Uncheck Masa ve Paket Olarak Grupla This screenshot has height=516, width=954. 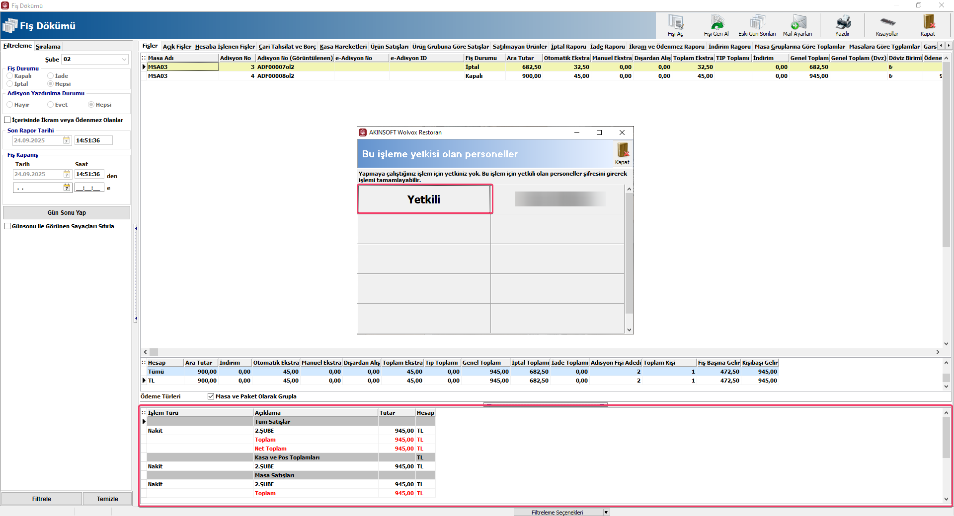(211, 396)
